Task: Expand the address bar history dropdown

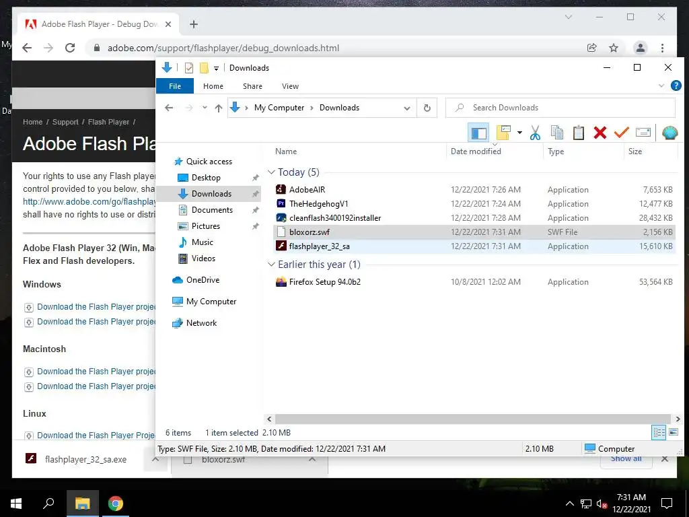Action: tap(407, 108)
